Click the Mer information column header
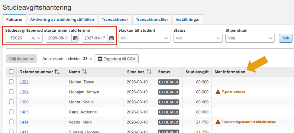The height and width of the screenshot is (133, 294). [230, 72]
